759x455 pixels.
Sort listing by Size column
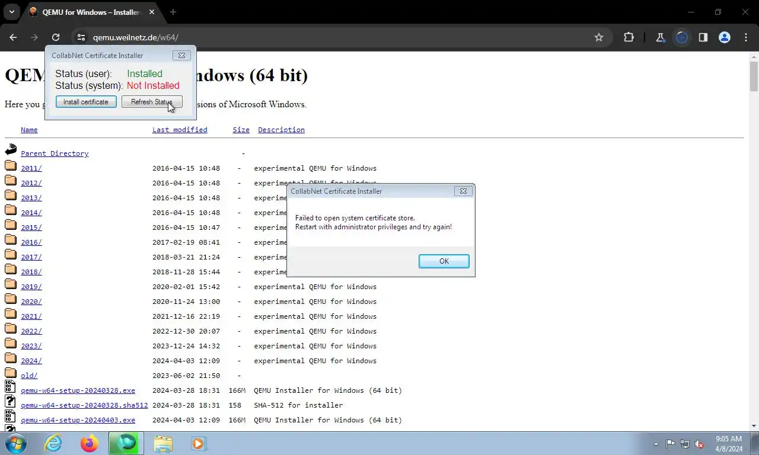point(241,130)
